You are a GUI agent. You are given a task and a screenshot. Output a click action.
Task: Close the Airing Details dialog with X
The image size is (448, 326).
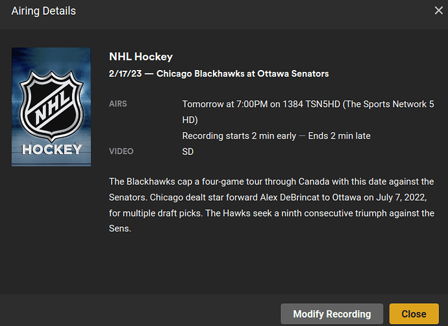[x=438, y=10]
